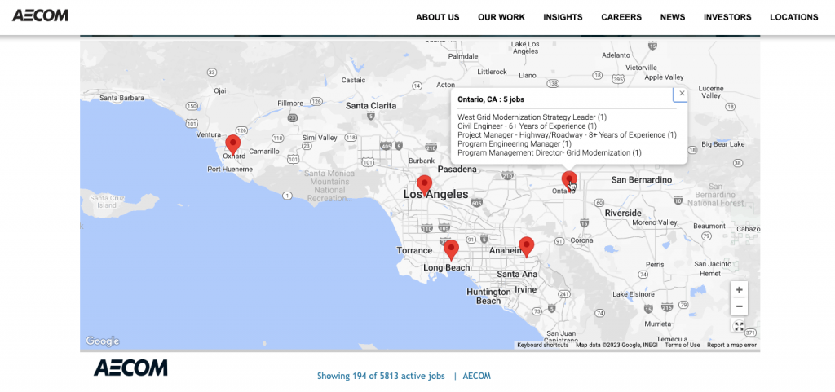Click the Victorville map label
Viewport: 835px width, 392px height.
point(641,68)
